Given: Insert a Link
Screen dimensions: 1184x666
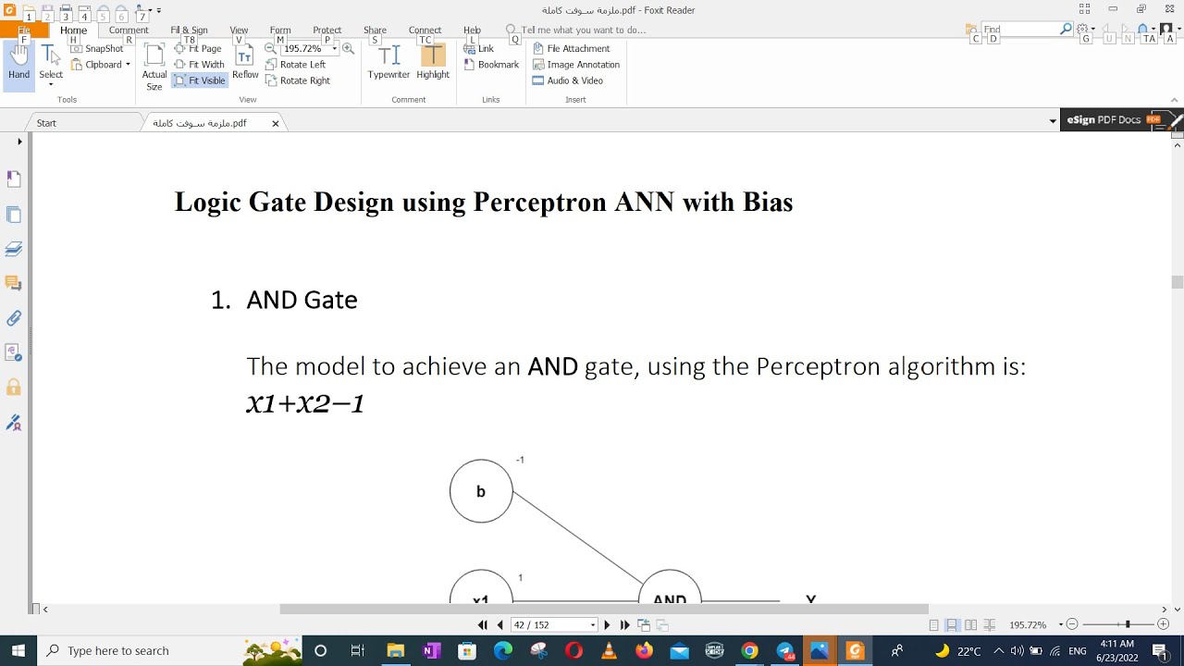Looking at the screenshot, I should pyautogui.click(x=478, y=49).
